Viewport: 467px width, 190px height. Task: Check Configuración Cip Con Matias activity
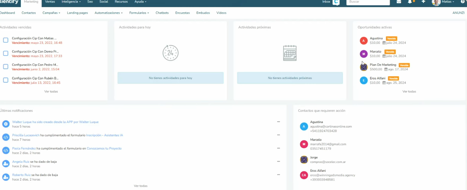tap(6, 40)
